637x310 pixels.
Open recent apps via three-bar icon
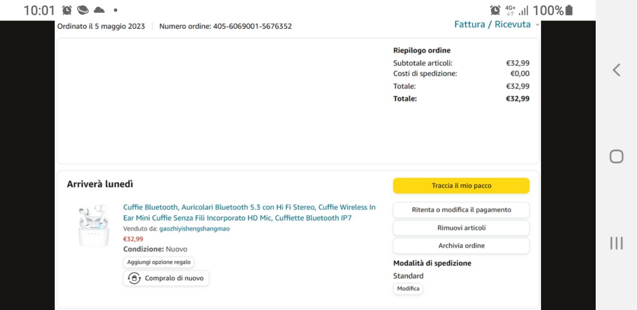616,243
